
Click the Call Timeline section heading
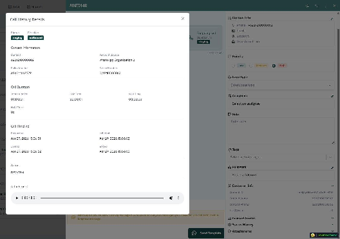20,126
